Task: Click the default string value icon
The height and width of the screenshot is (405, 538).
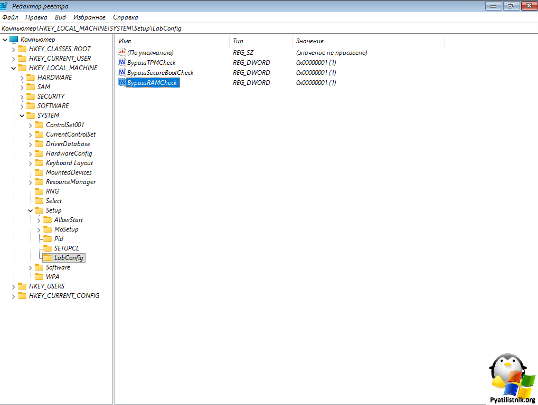Action: coord(122,53)
